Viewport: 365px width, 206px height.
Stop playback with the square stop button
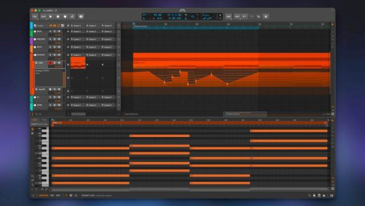coord(58,17)
